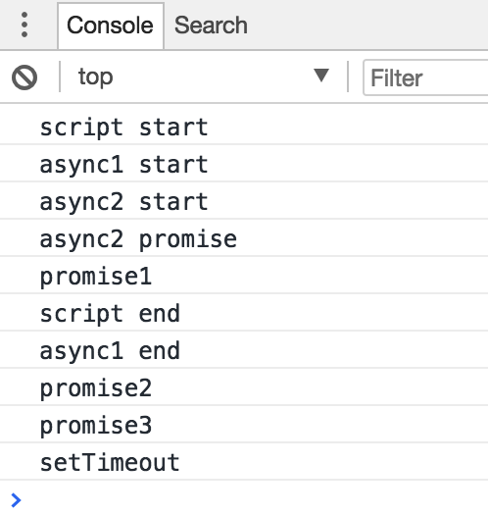Select the 'async2 promise' log line
The image size is (488, 514).
[x=244, y=238]
